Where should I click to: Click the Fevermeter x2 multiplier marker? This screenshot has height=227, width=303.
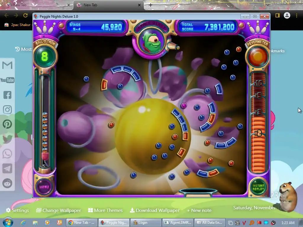pyautogui.click(x=258, y=133)
